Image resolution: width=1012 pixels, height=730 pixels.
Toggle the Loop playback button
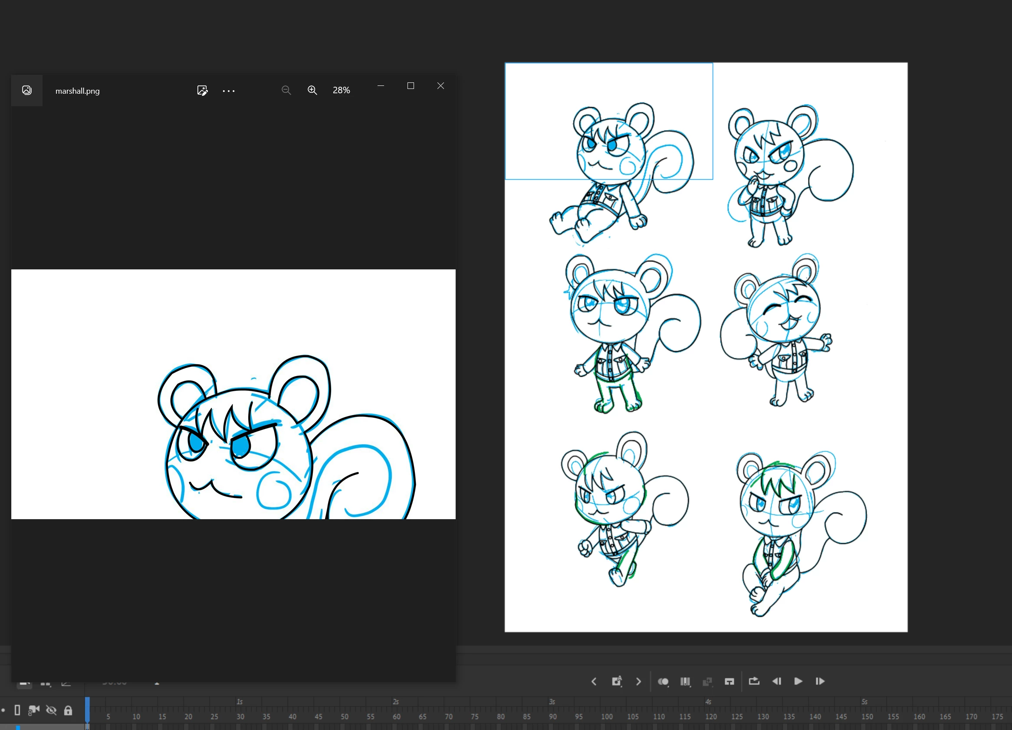(754, 681)
